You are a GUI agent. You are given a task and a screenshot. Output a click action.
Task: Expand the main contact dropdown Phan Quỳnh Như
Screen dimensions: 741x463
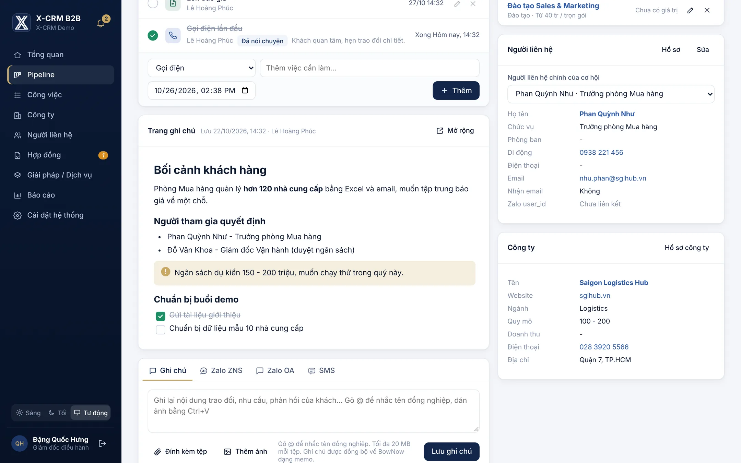pyautogui.click(x=611, y=94)
